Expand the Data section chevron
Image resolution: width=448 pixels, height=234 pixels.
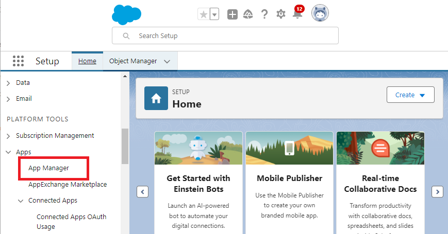8,83
